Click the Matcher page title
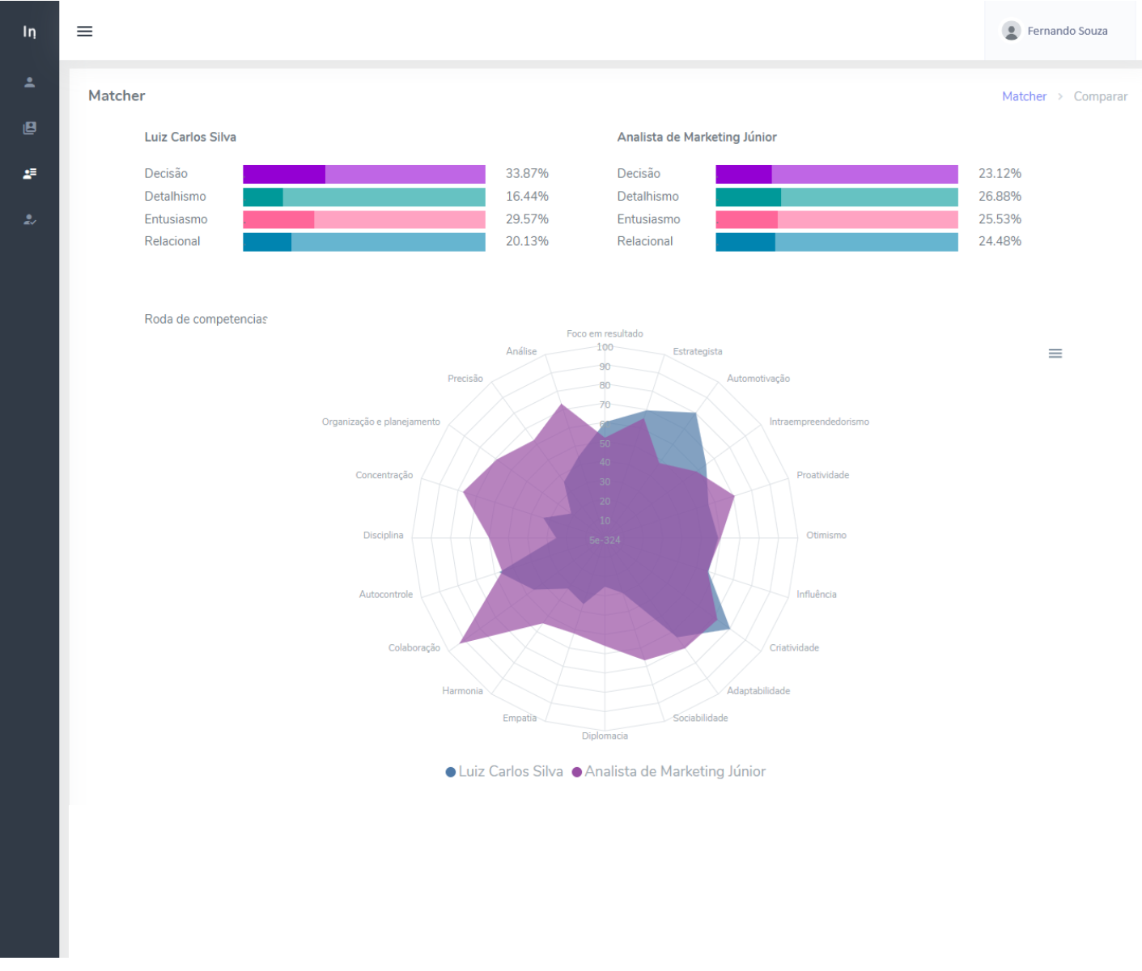1142x971 pixels. click(117, 95)
